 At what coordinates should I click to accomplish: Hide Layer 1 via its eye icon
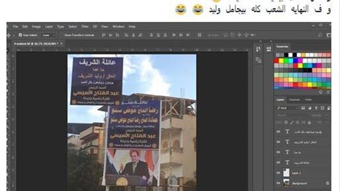(278, 173)
